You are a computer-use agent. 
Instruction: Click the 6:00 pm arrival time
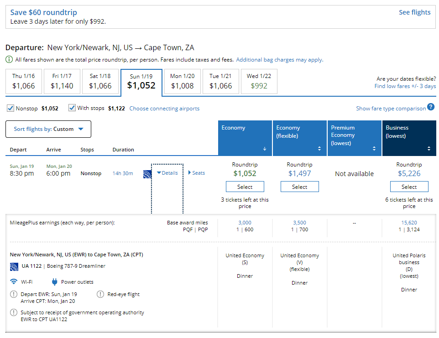click(58, 173)
